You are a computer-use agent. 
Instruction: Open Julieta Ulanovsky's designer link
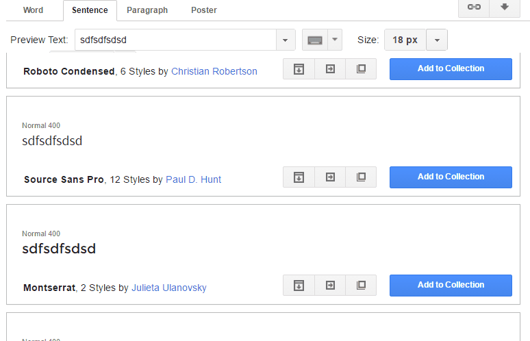169,288
